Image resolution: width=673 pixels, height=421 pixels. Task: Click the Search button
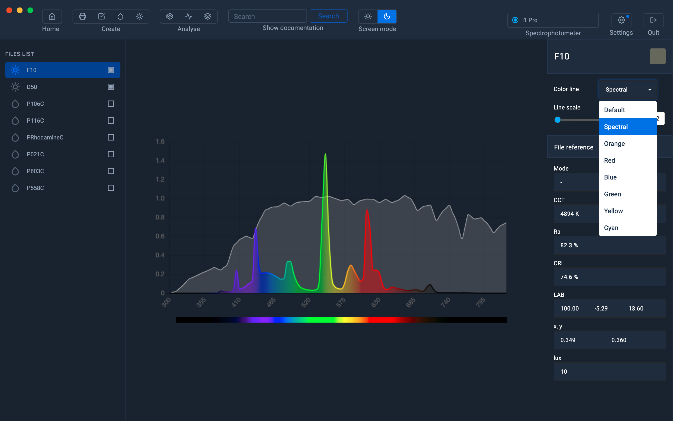(x=328, y=16)
